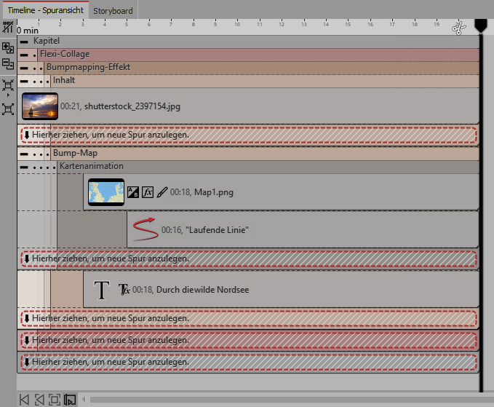Select the Map1.png thumbnail
The image size is (494, 407).
point(106,192)
